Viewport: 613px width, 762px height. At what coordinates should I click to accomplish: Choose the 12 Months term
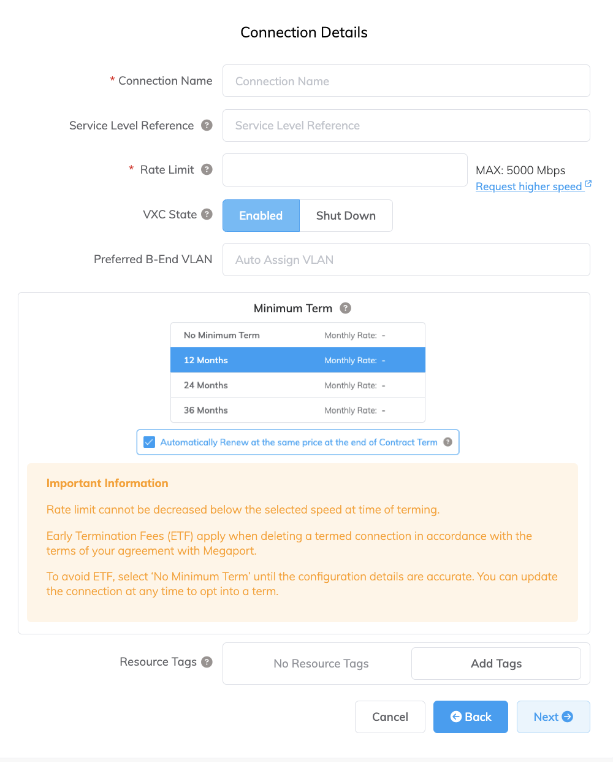pyautogui.click(x=297, y=360)
